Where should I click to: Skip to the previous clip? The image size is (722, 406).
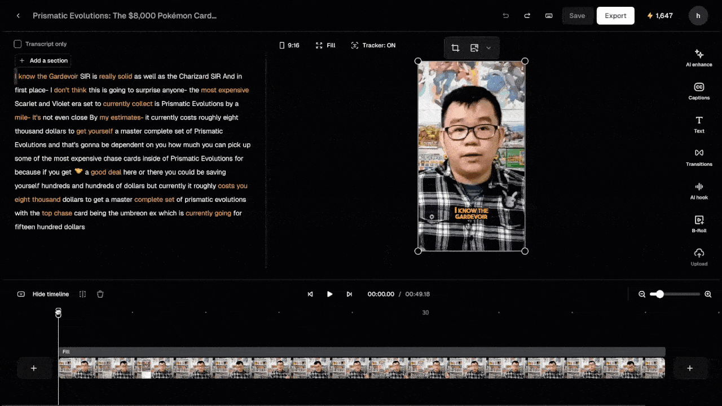(x=310, y=294)
